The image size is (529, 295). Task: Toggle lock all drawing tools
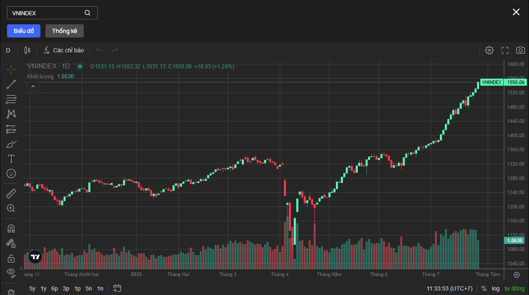click(x=12, y=258)
